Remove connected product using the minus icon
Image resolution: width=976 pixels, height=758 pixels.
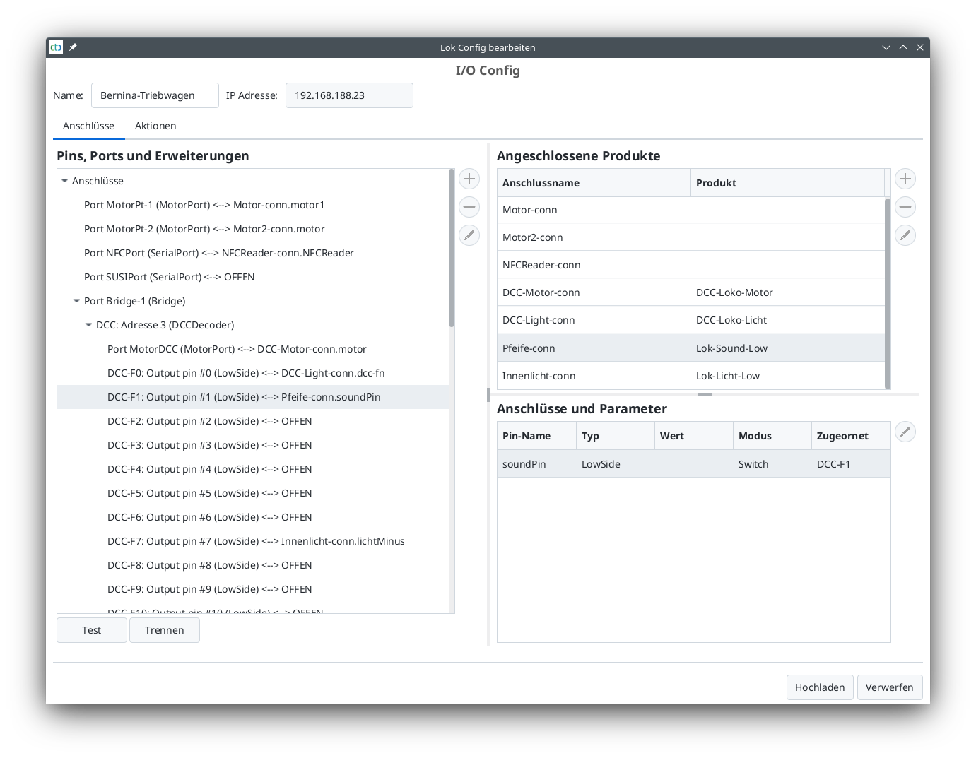pyautogui.click(x=905, y=207)
